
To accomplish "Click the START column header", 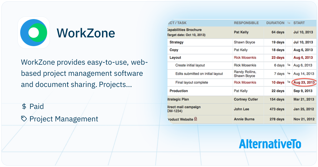I will click(x=299, y=23).
